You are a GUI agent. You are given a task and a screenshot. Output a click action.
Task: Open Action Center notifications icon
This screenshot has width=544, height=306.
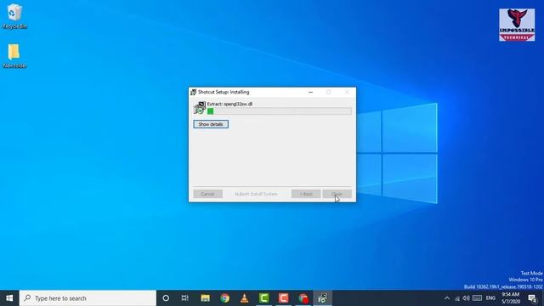pyautogui.click(x=533, y=298)
